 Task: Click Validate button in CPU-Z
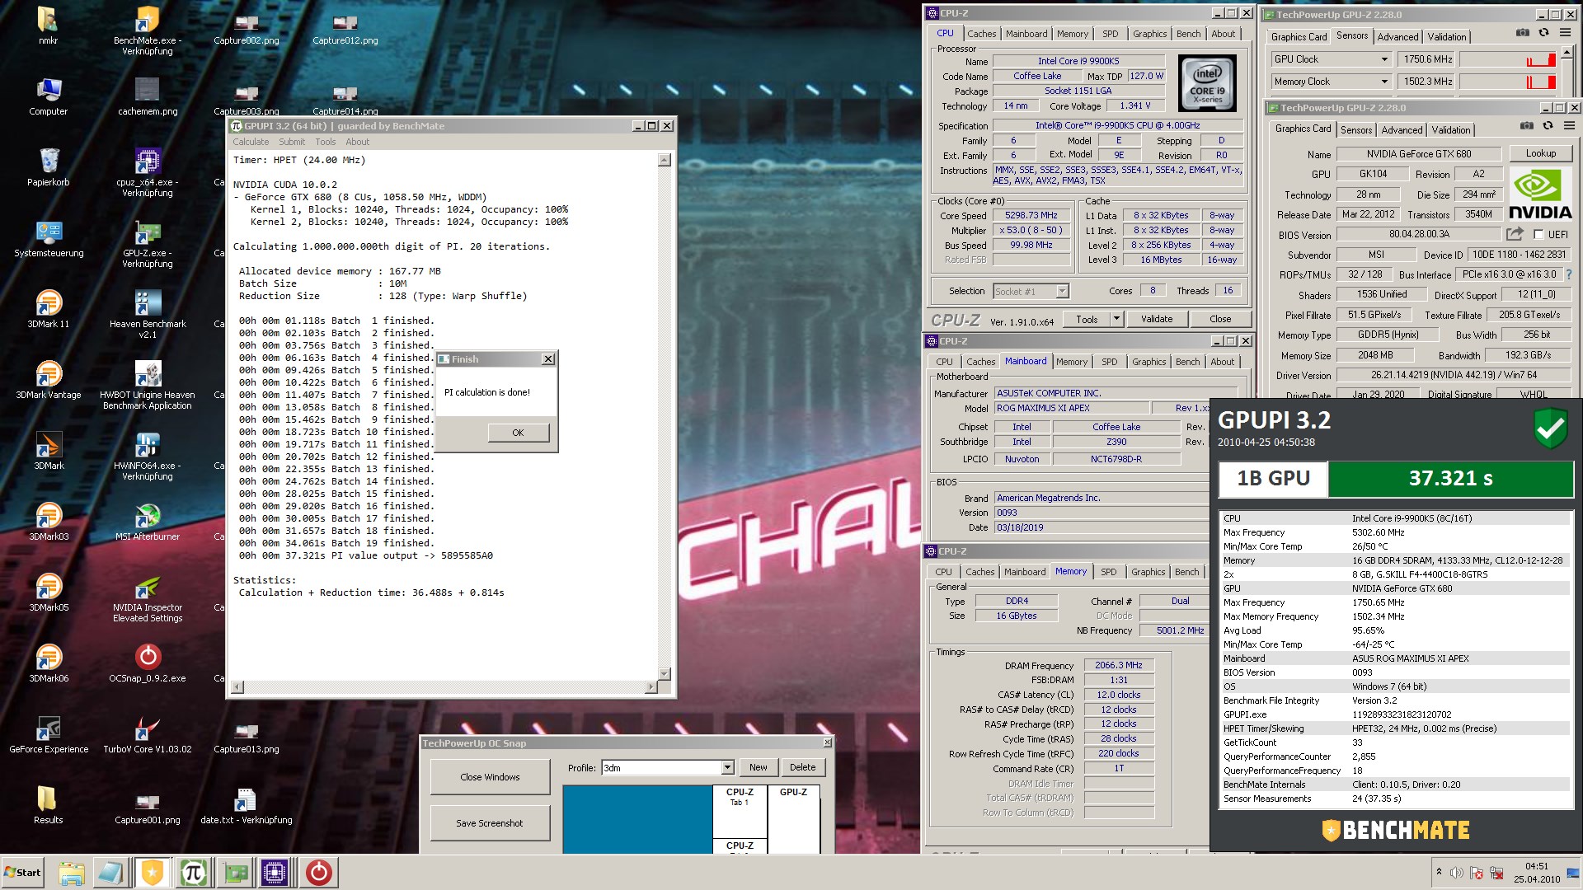click(1156, 319)
